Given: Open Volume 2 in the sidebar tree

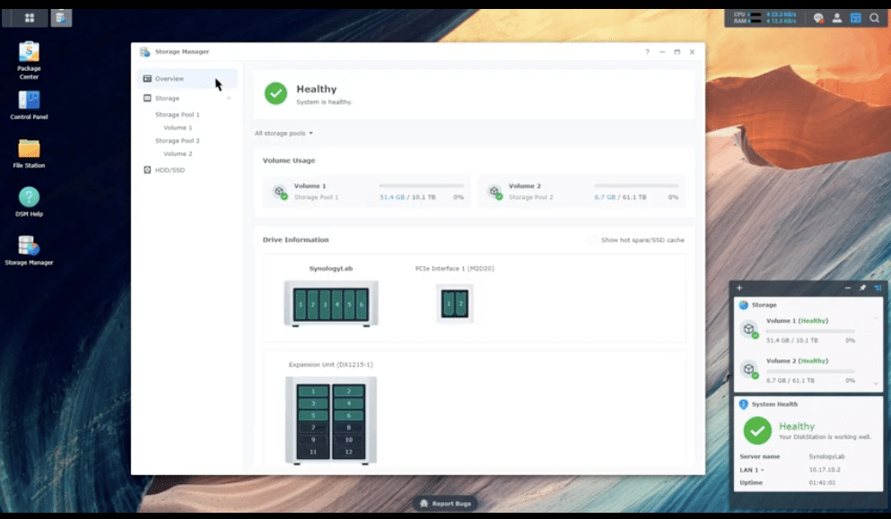Looking at the screenshot, I should click(178, 154).
